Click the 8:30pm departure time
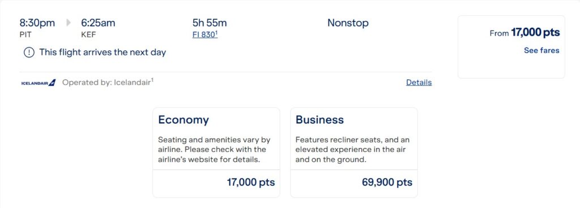Image resolution: width=580 pixels, height=208 pixels. [37, 23]
